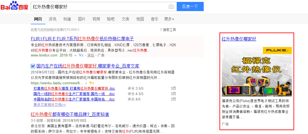Expand dropdown arrow after kindcn 2018-10
The width and height of the screenshot is (308, 134).
pos(75,56)
